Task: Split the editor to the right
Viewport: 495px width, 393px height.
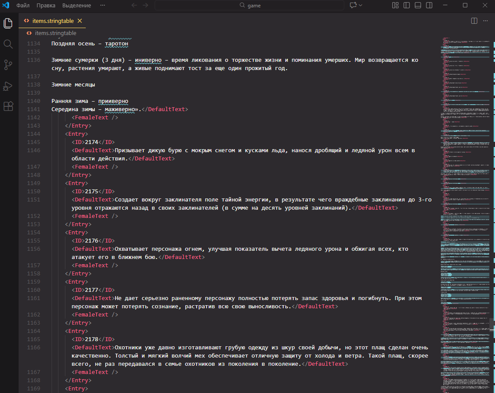Action: (474, 21)
